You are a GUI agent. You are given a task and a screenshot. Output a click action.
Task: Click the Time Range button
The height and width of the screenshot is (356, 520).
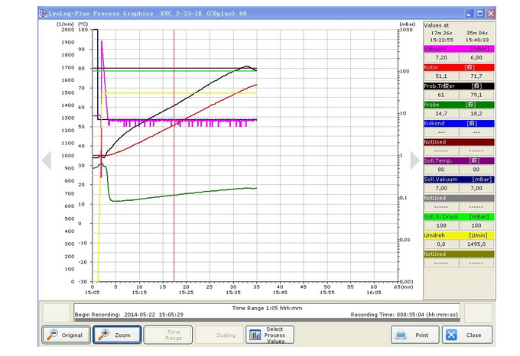(167, 335)
